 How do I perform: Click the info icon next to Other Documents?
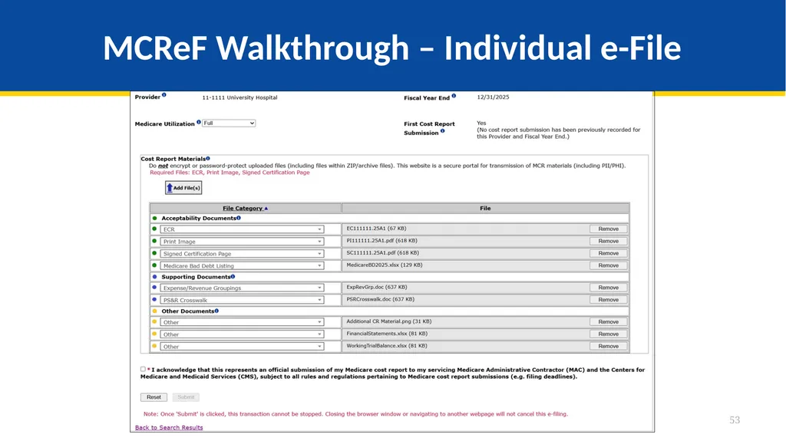(216, 311)
